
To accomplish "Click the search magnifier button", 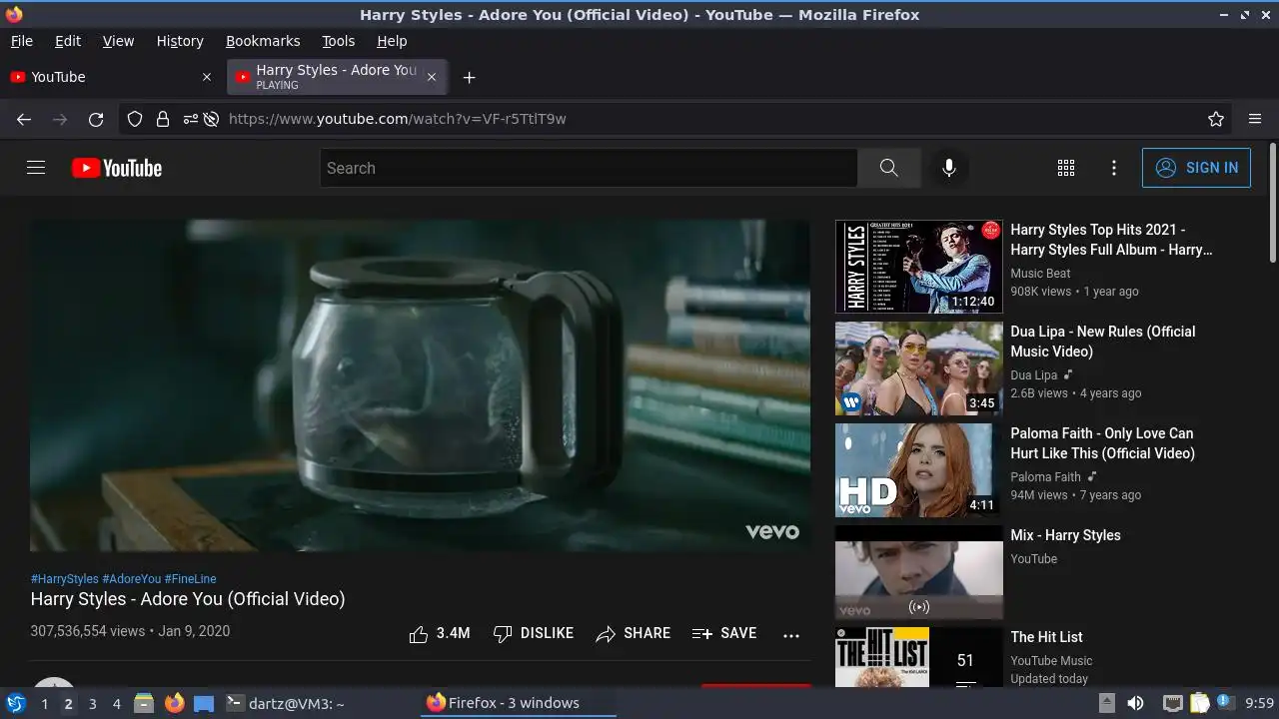I will click(x=888, y=168).
